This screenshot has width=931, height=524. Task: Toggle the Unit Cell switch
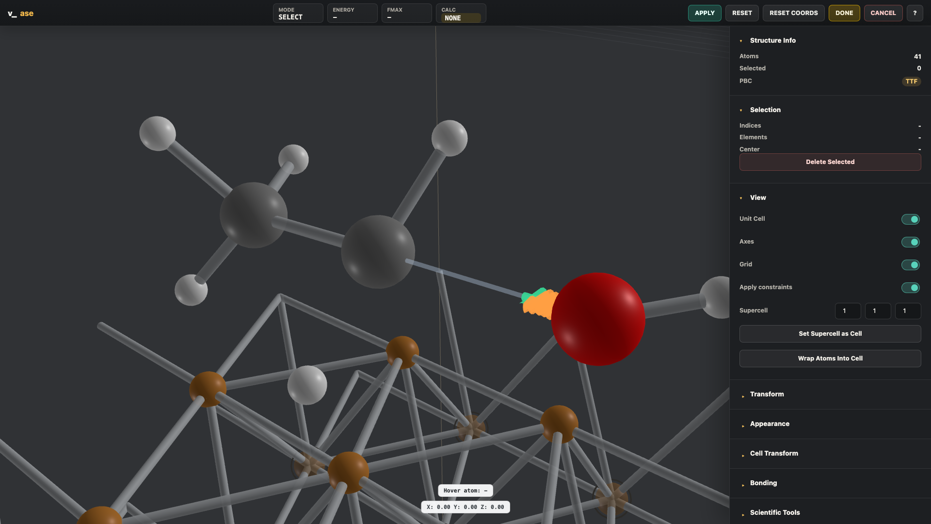tap(910, 219)
